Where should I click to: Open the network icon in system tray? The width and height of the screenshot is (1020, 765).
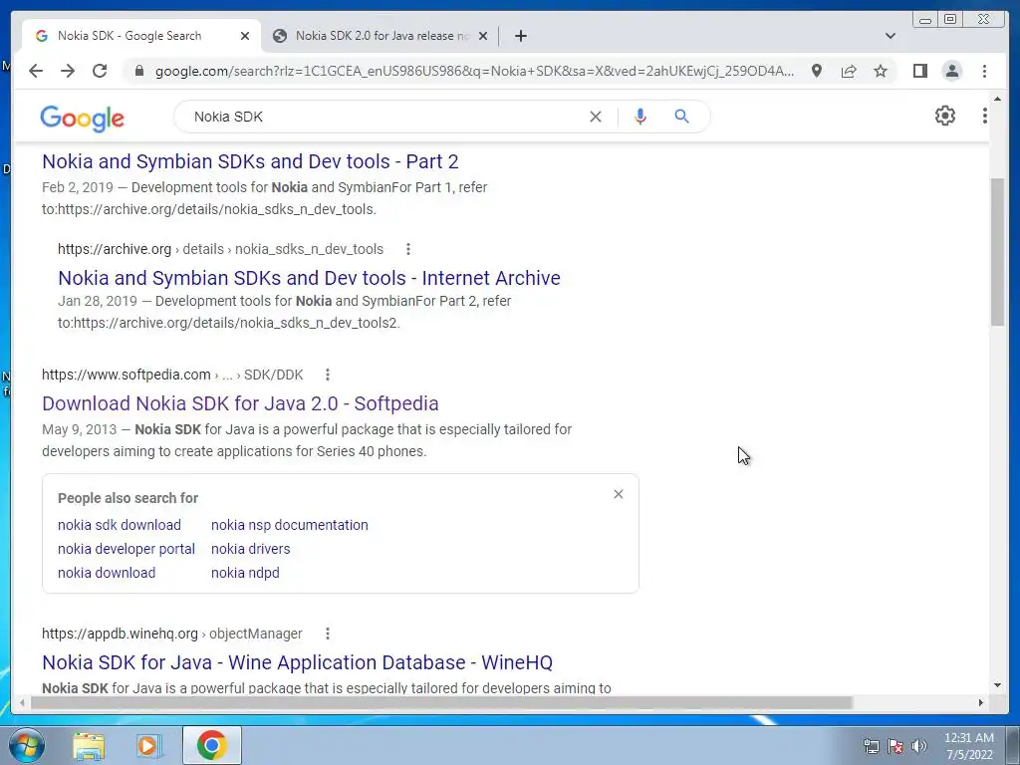pyautogui.click(x=871, y=746)
